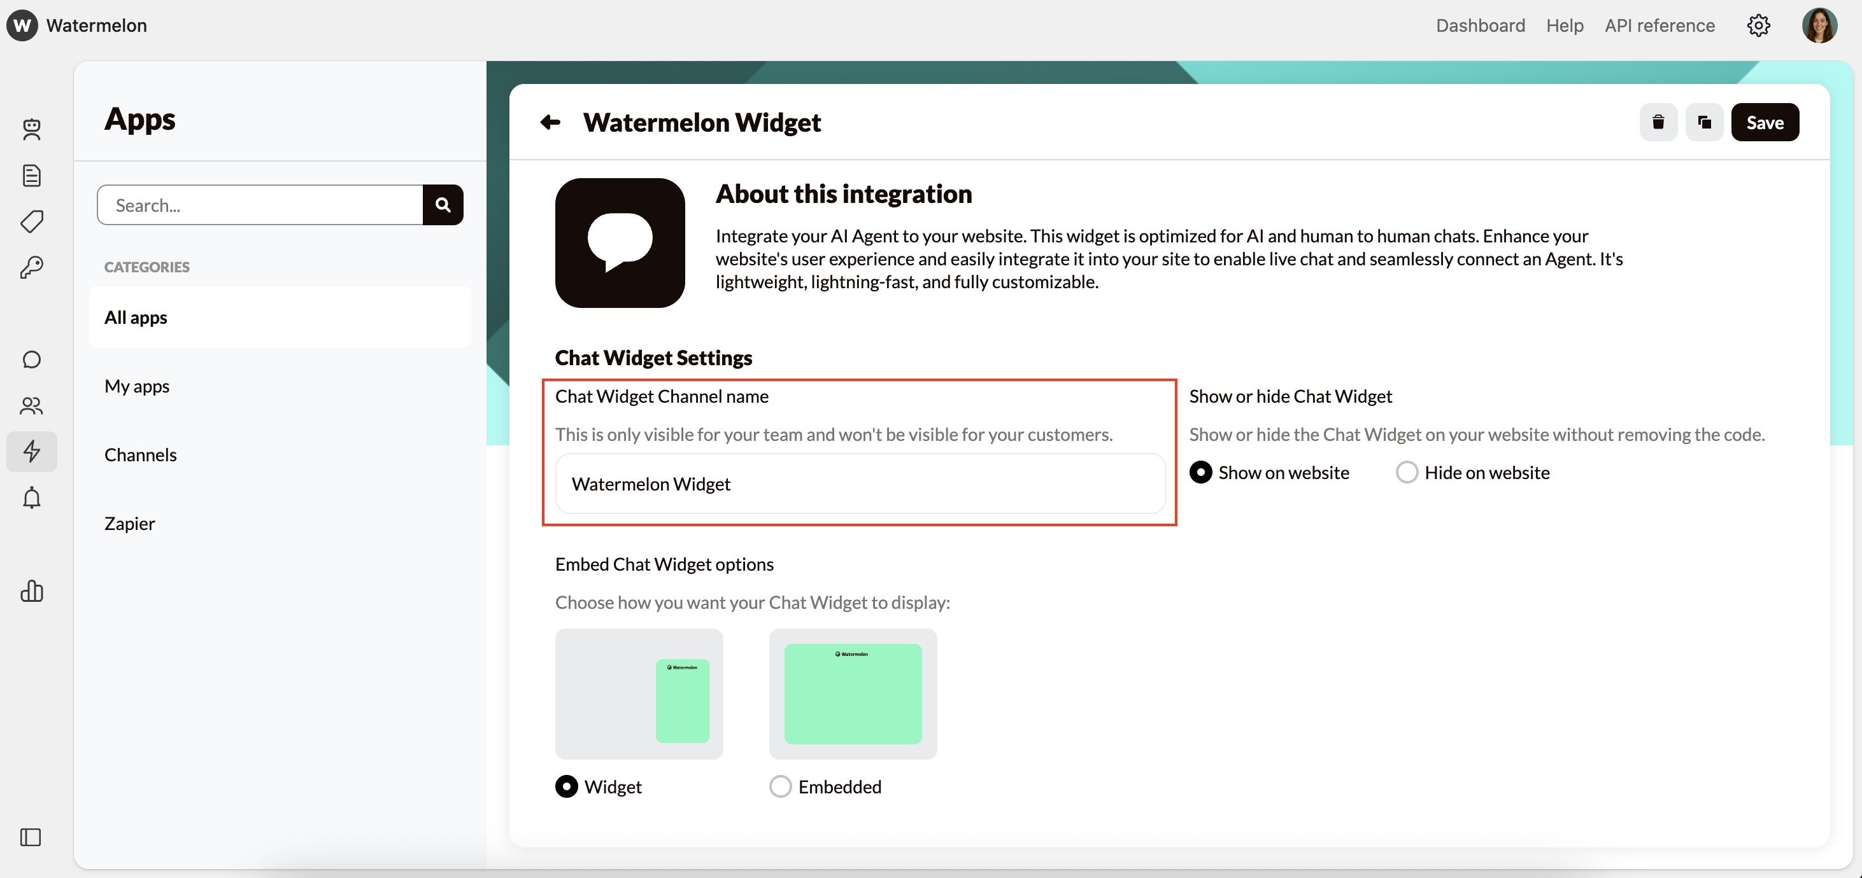The image size is (1862, 878).
Task: Select the tags icon in the sidebar
Action: [x=31, y=221]
